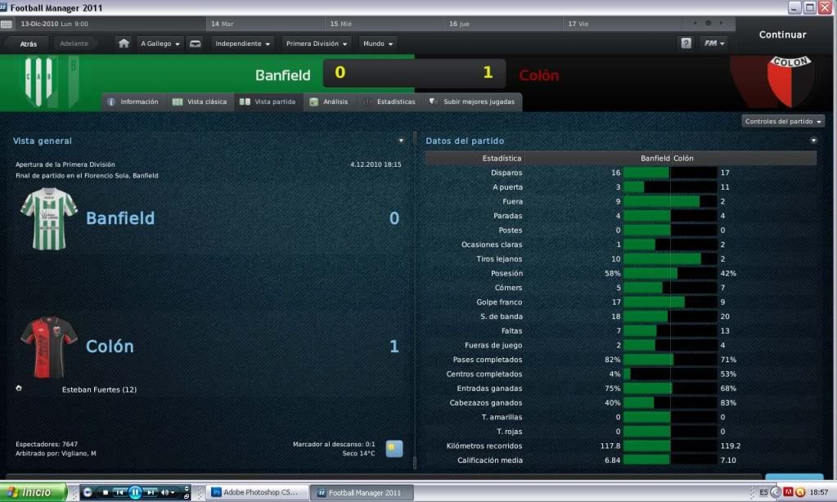Stop playback in taskbar media player

(106, 492)
